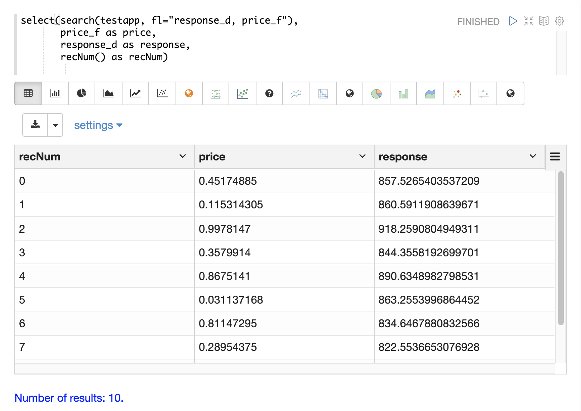Toggle output with the book icon
Screen dimensions: 581x411
point(544,21)
